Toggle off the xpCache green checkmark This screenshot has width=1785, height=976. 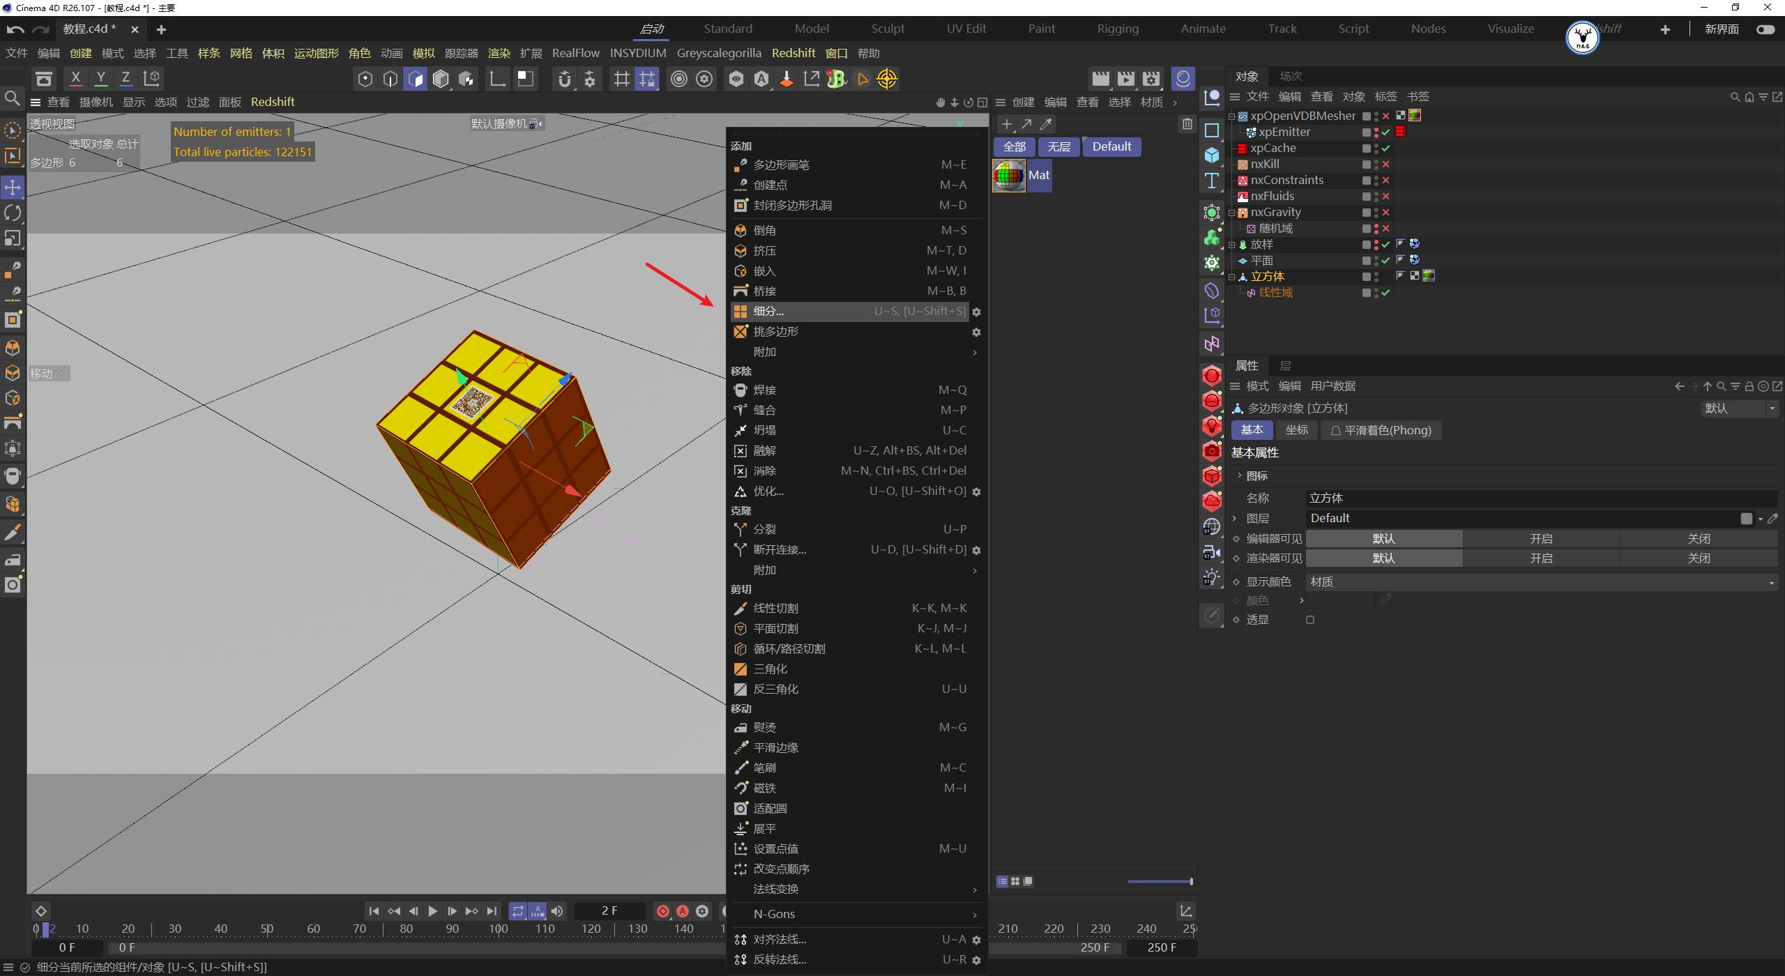1386,148
